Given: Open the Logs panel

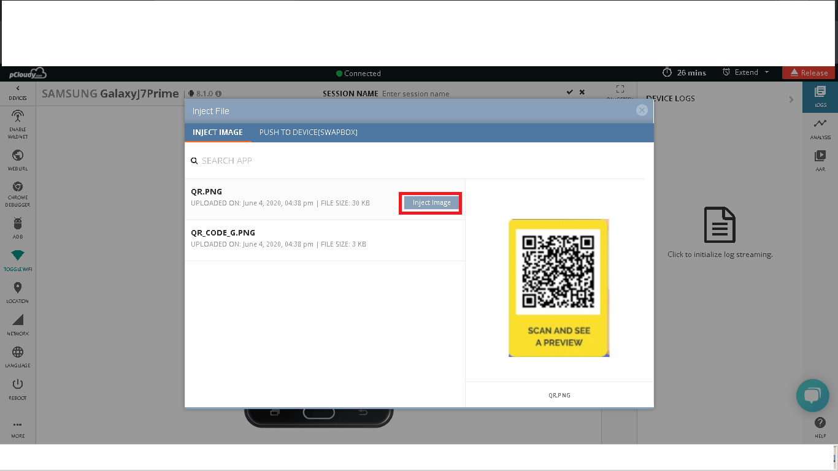Looking at the screenshot, I should (x=820, y=97).
